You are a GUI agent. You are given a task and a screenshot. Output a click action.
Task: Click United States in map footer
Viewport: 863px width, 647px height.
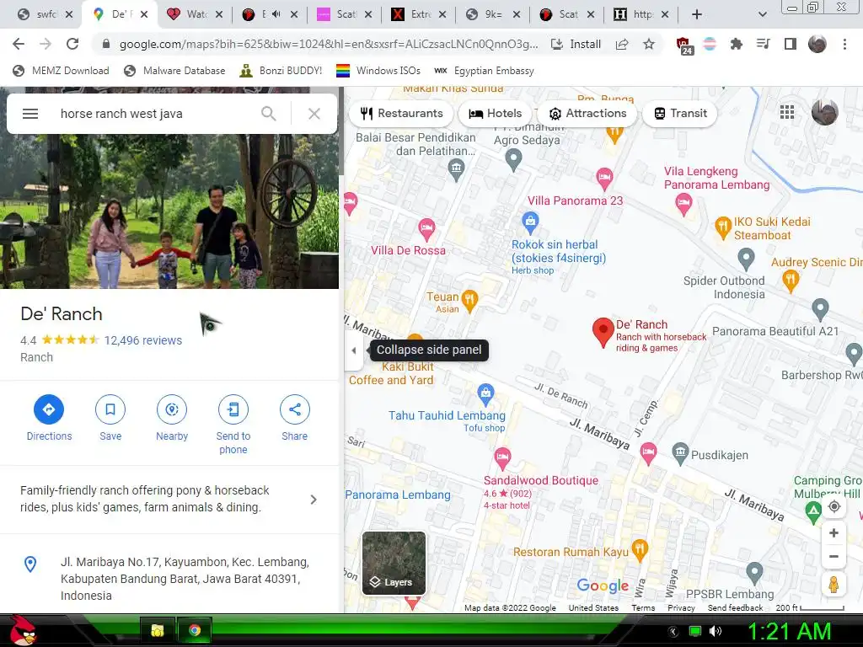pos(593,608)
